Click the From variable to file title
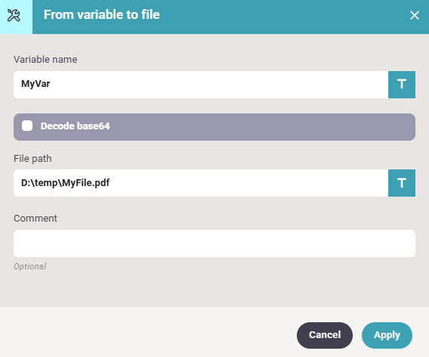 pyautogui.click(x=101, y=15)
